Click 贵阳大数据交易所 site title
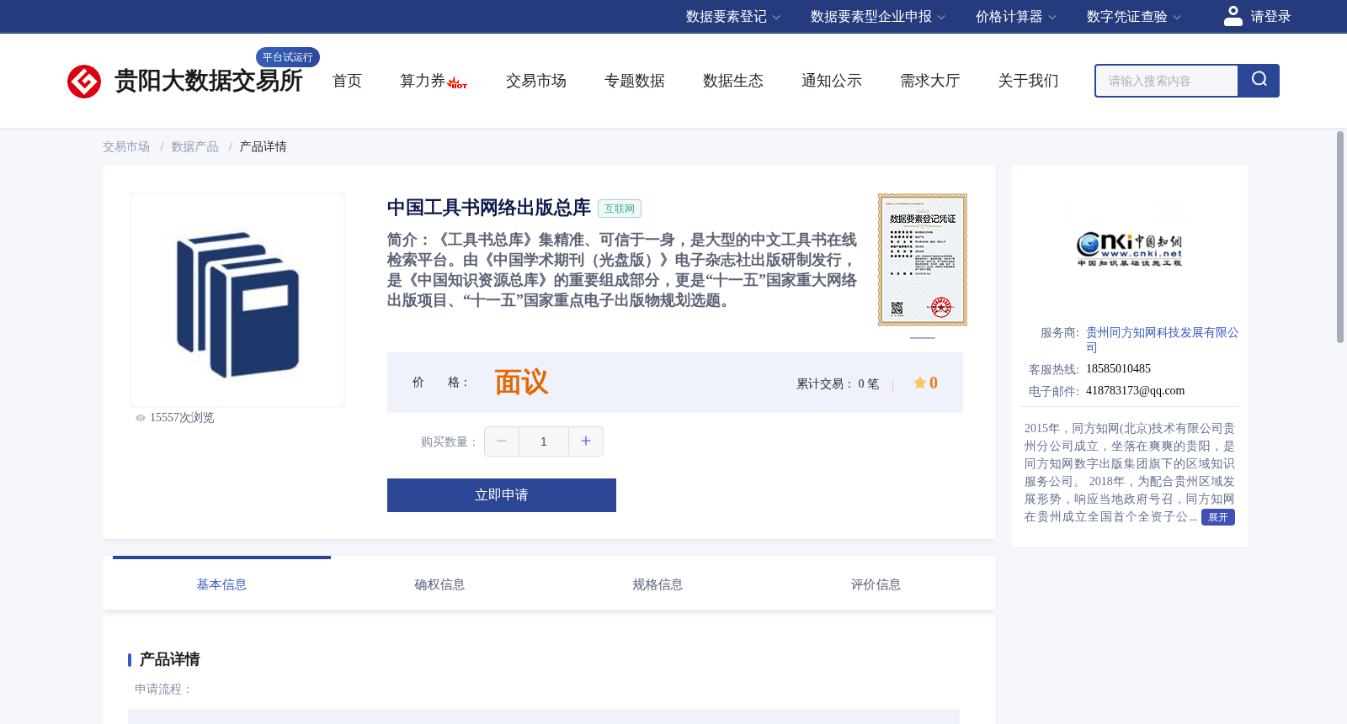 click(208, 82)
